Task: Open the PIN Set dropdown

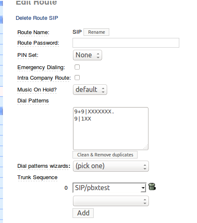Action: click(x=87, y=55)
